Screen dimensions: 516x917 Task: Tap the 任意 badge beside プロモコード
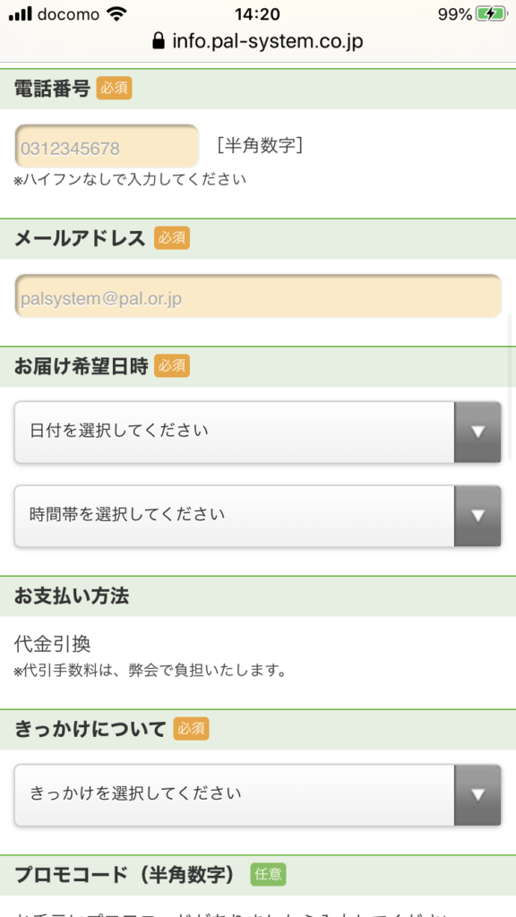coord(268,874)
